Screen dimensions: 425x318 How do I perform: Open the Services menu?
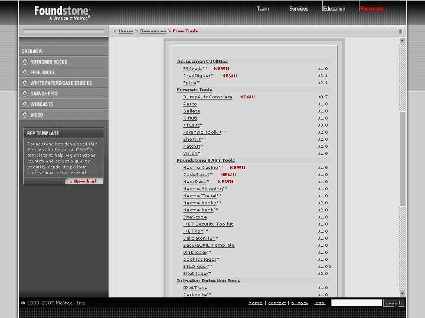299,9
